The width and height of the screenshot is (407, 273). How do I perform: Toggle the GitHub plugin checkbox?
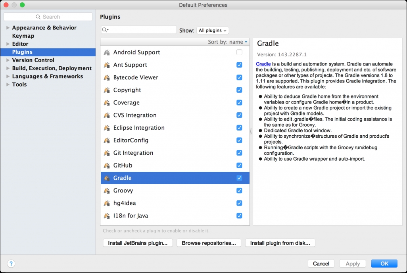coord(239,165)
